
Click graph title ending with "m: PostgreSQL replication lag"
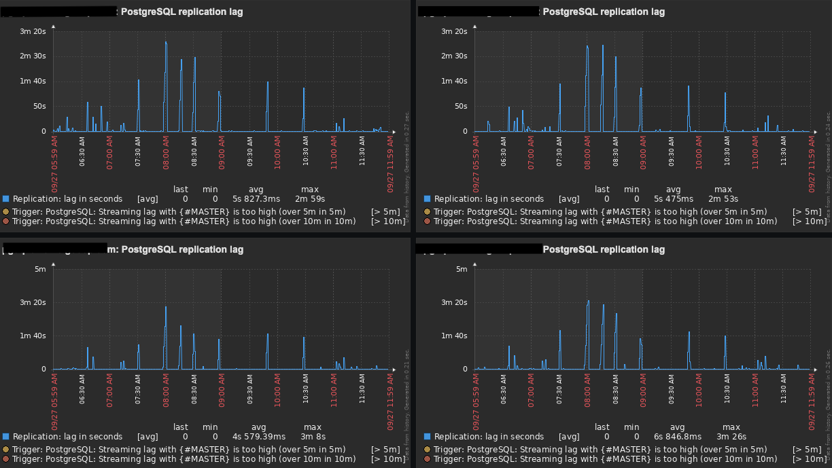pos(175,249)
